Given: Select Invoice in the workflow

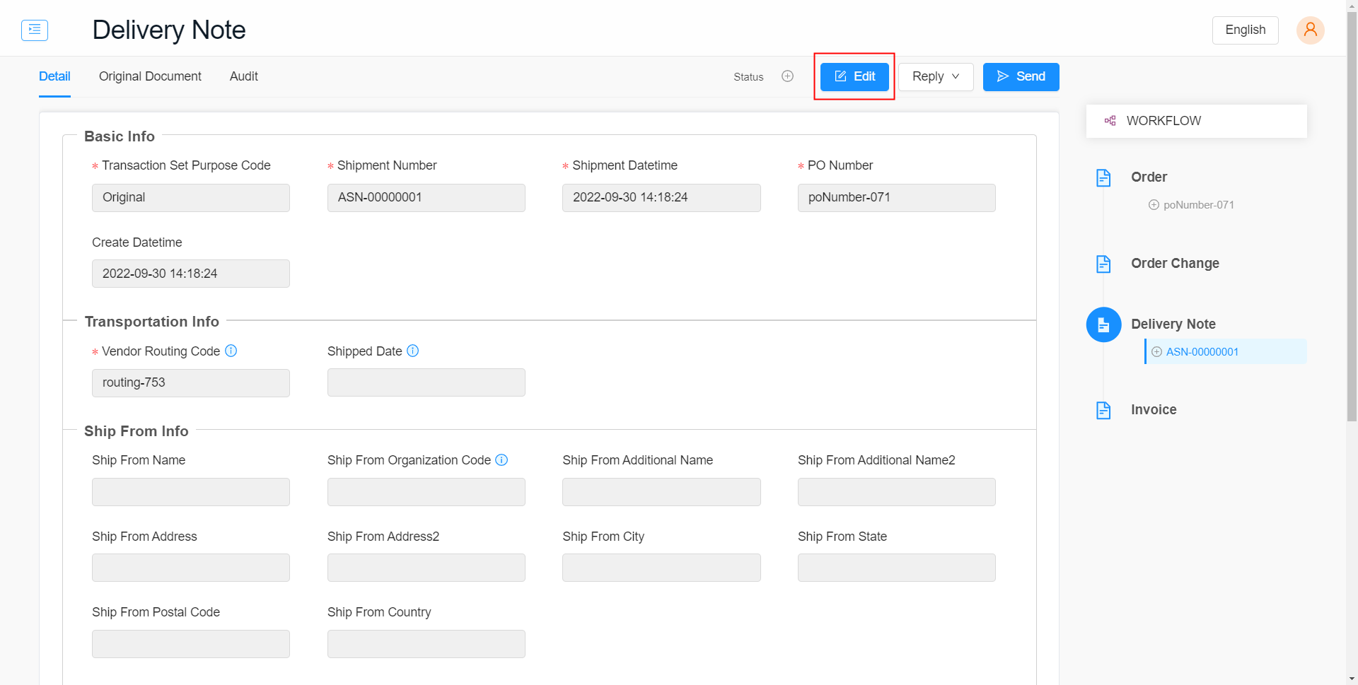Looking at the screenshot, I should tap(1154, 410).
